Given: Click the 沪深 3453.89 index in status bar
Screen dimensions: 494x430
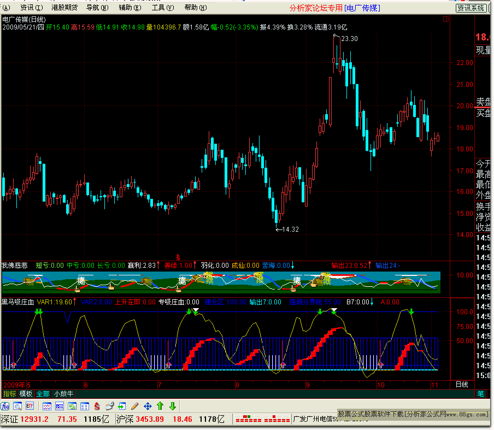Looking at the screenshot, I should click(x=140, y=419).
